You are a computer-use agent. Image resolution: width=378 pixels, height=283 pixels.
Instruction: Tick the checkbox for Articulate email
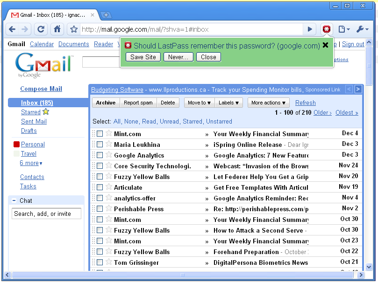tap(100, 187)
